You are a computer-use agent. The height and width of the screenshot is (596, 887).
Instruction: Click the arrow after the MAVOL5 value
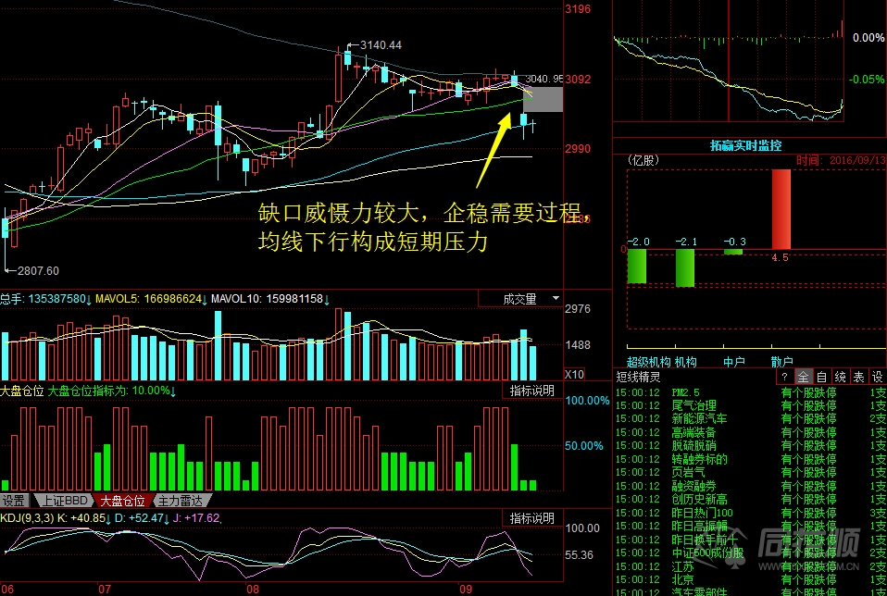(204, 300)
